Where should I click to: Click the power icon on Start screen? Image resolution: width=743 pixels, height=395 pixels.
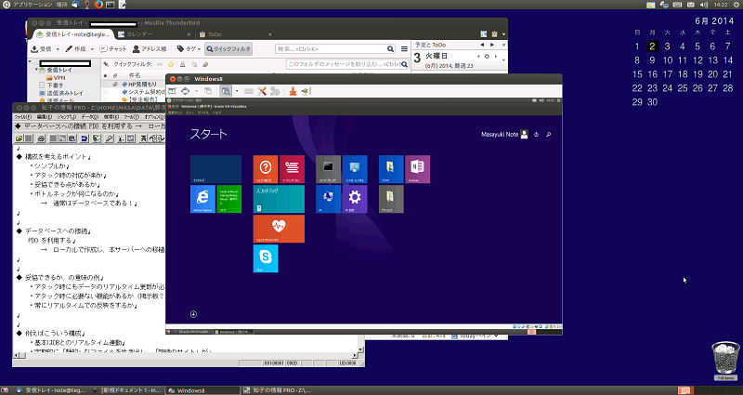pos(536,135)
